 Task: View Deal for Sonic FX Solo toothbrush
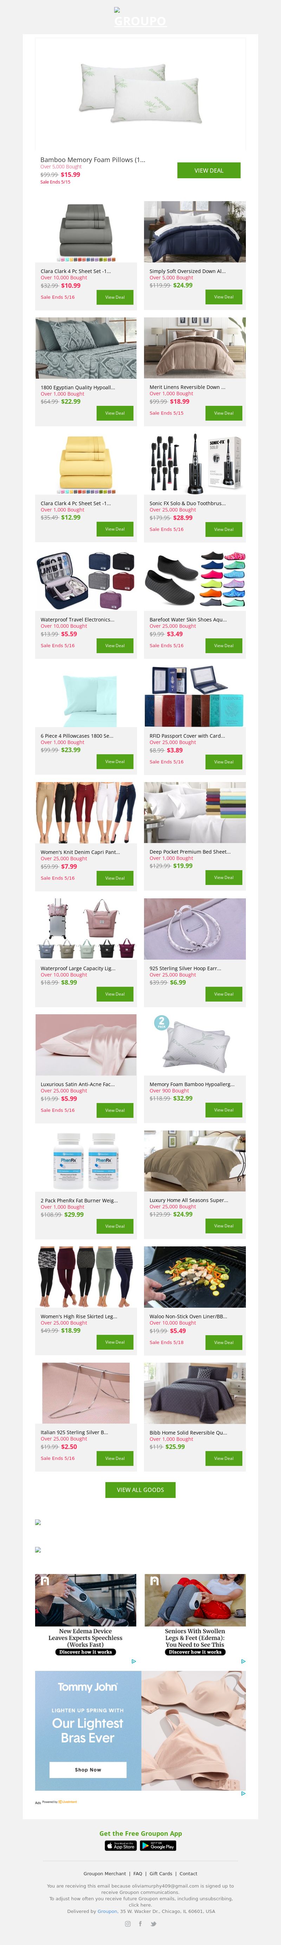click(x=224, y=529)
